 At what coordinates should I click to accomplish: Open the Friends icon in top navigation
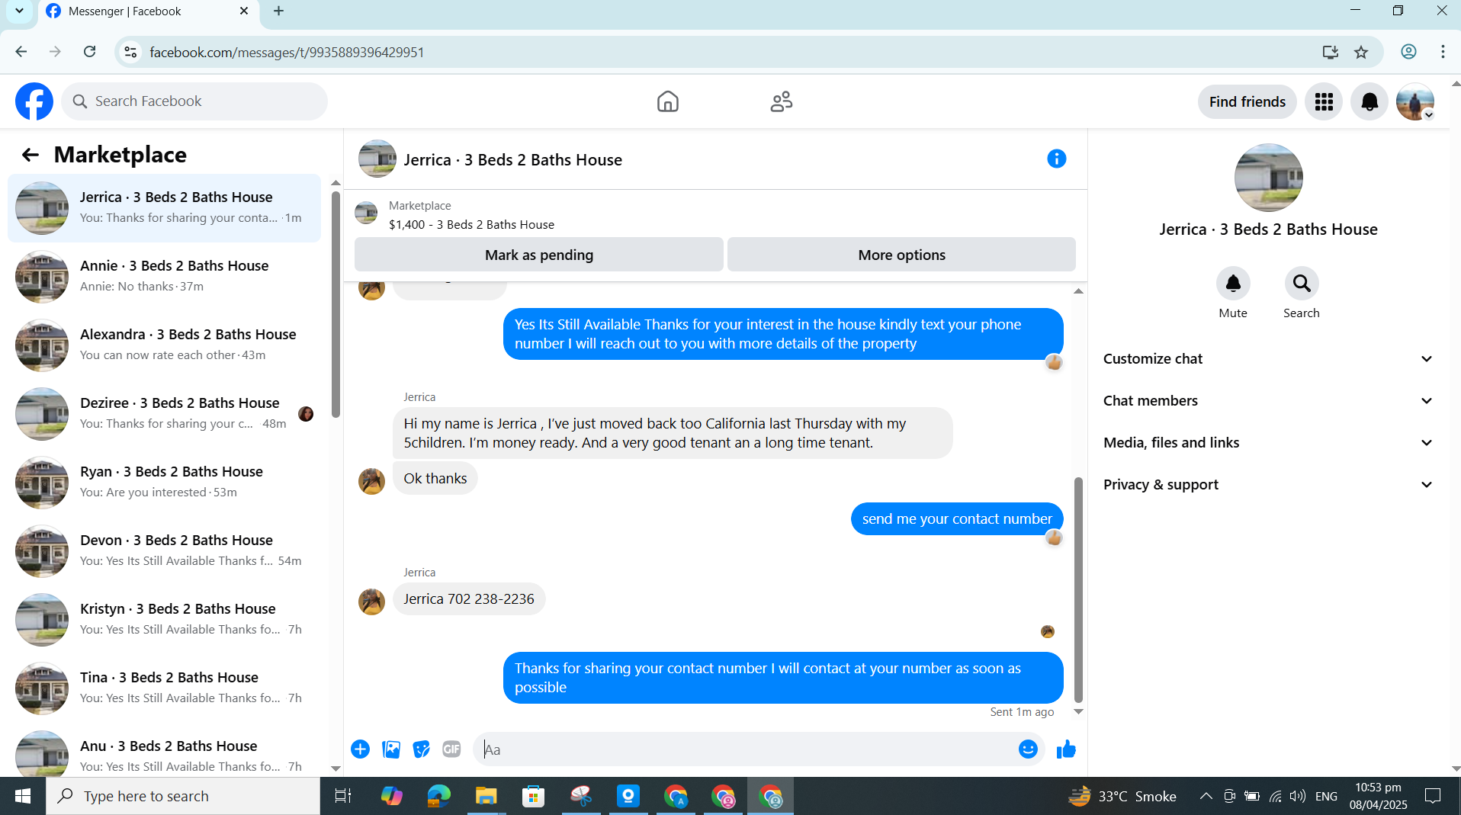[x=782, y=101]
